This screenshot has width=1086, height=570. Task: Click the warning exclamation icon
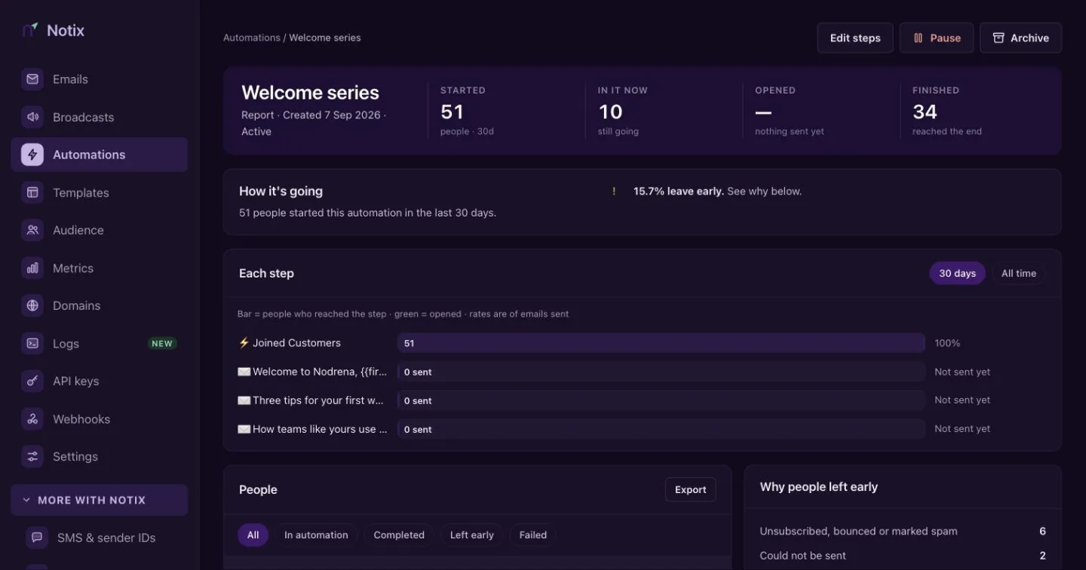click(614, 192)
